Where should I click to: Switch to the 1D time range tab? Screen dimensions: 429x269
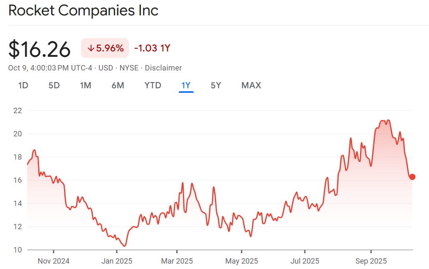click(x=23, y=86)
